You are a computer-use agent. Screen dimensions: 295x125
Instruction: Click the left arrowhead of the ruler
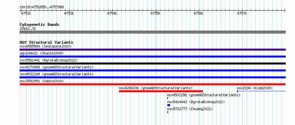point(21,10)
